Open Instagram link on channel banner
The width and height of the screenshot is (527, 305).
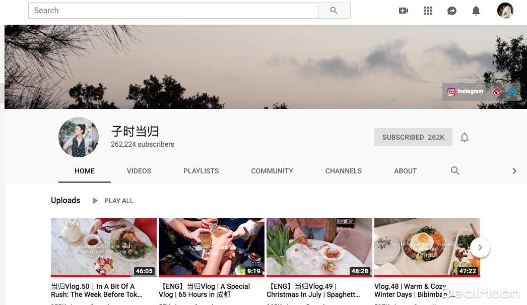pos(466,92)
